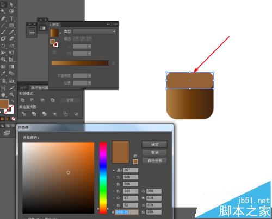This screenshot has height=219, width=272.
Task: Set toolbar paint mode to Gradient
Action: pyautogui.click(x=8, y=119)
